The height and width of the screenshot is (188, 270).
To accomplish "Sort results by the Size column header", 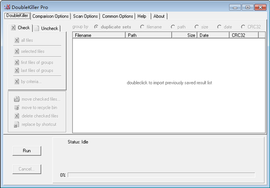I will point(184,35).
